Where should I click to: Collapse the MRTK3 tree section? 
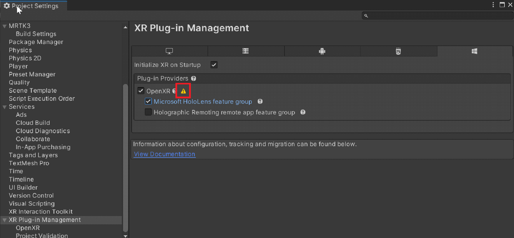(x=5, y=26)
